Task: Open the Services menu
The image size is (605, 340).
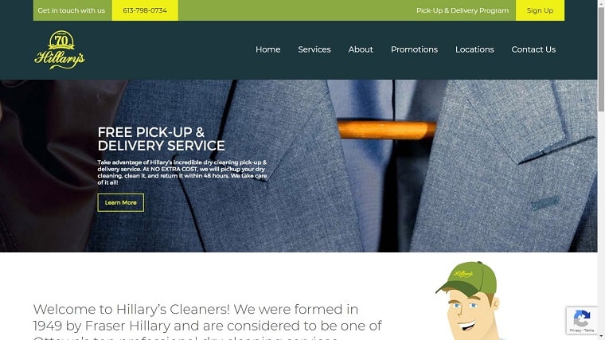Action: pyautogui.click(x=314, y=49)
